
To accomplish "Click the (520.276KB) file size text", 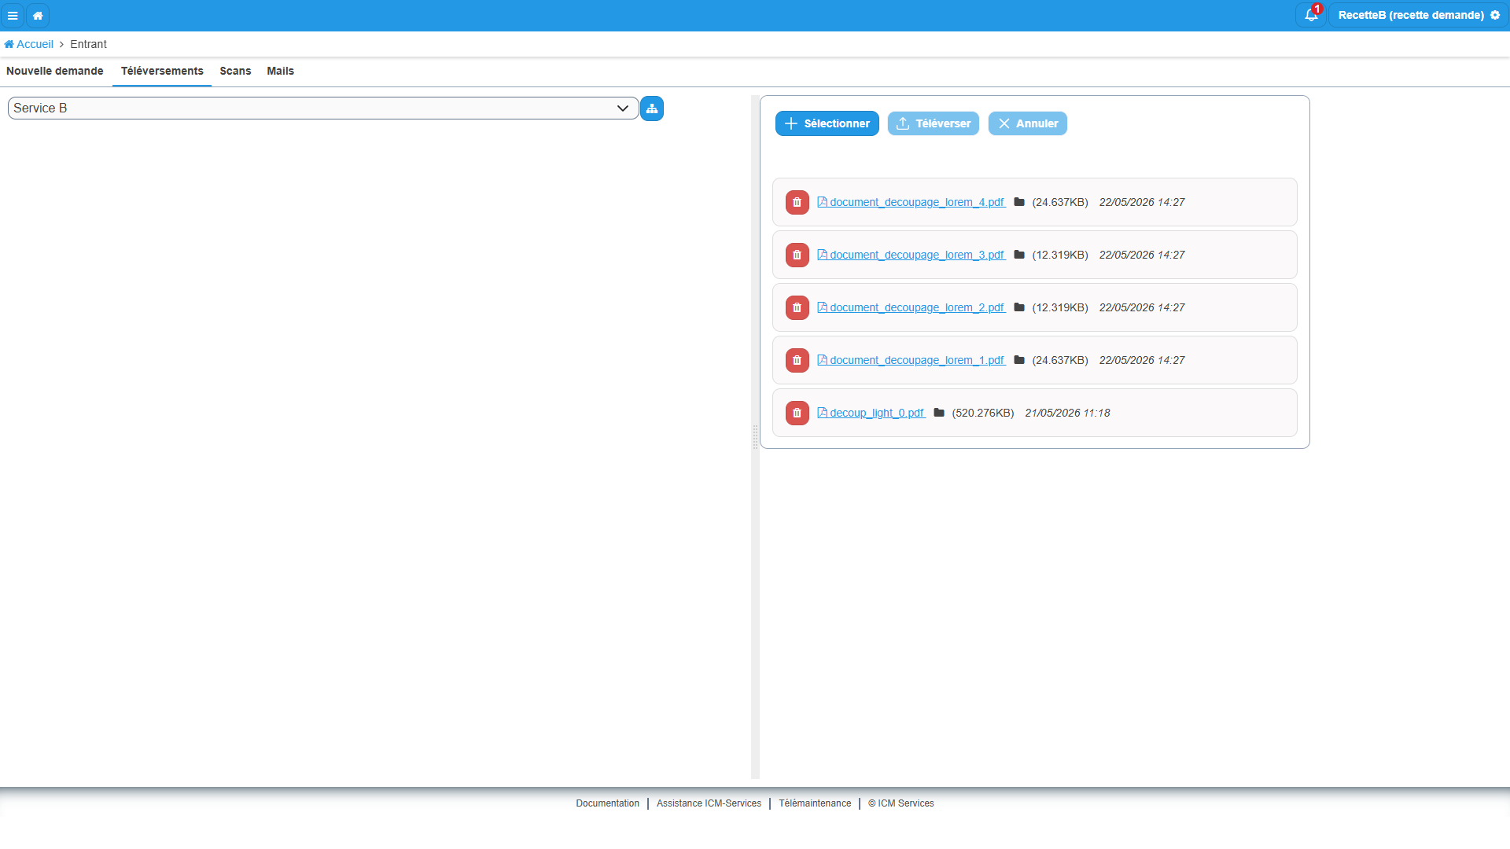I will [x=983, y=413].
